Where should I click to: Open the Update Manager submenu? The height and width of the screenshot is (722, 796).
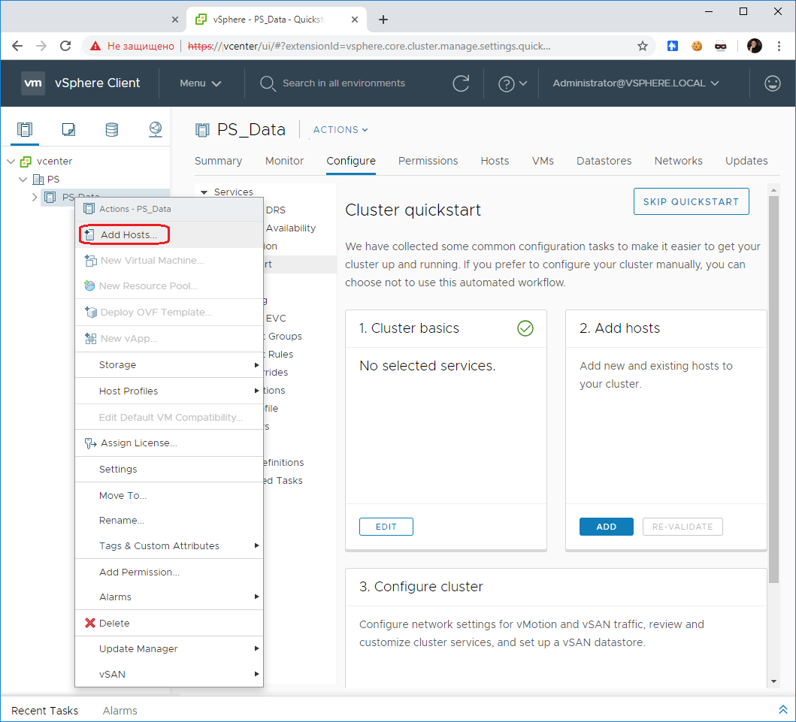[169, 648]
